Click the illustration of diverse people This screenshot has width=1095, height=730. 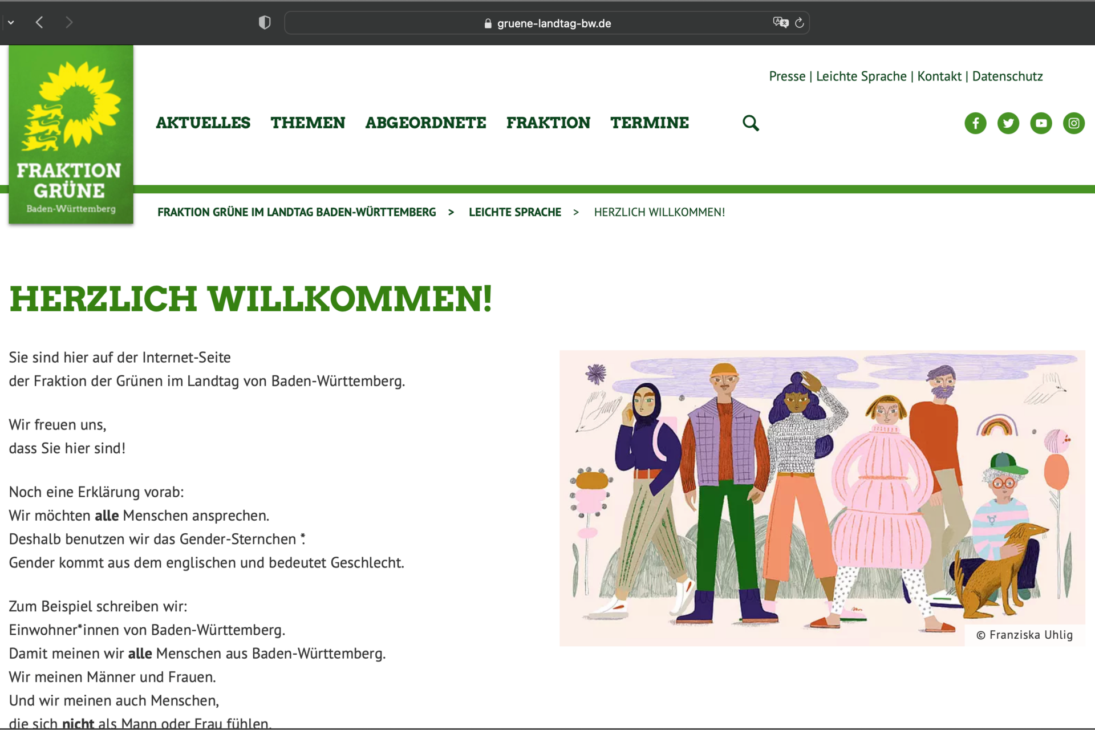tap(822, 498)
